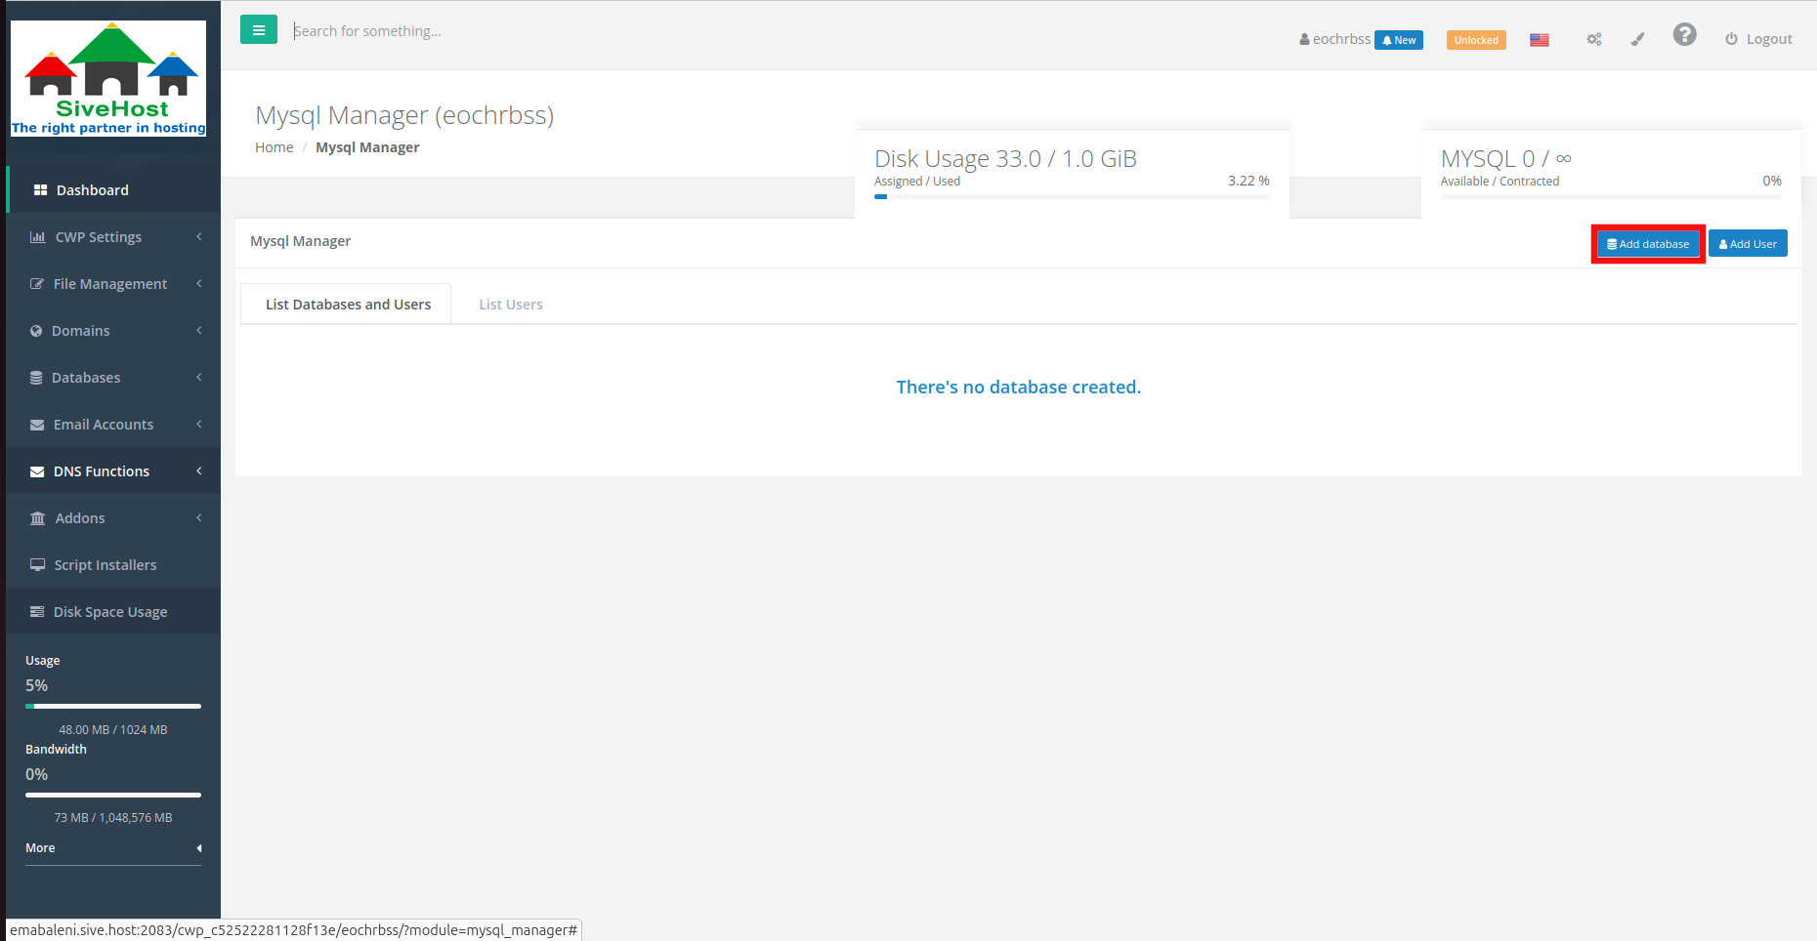
Task: Click the DNS Functions envelope icon
Action: [37, 471]
